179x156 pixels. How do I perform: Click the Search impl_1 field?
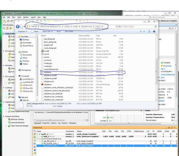tap(140, 27)
